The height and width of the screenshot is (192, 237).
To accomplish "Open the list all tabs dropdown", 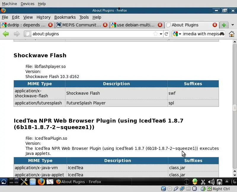I will [x=233, y=25].
